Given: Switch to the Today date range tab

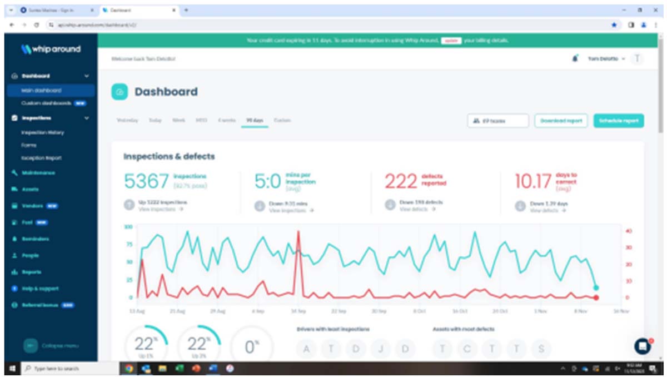Looking at the screenshot, I should click(x=155, y=120).
